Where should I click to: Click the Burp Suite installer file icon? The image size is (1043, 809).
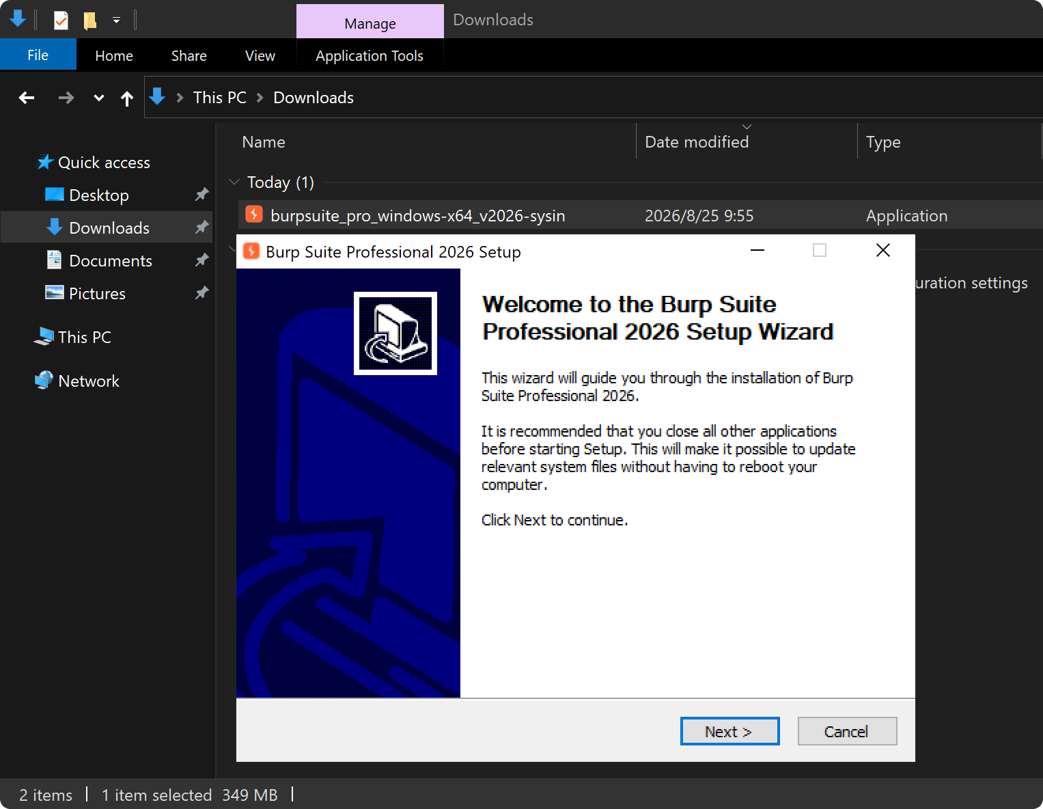(x=254, y=215)
